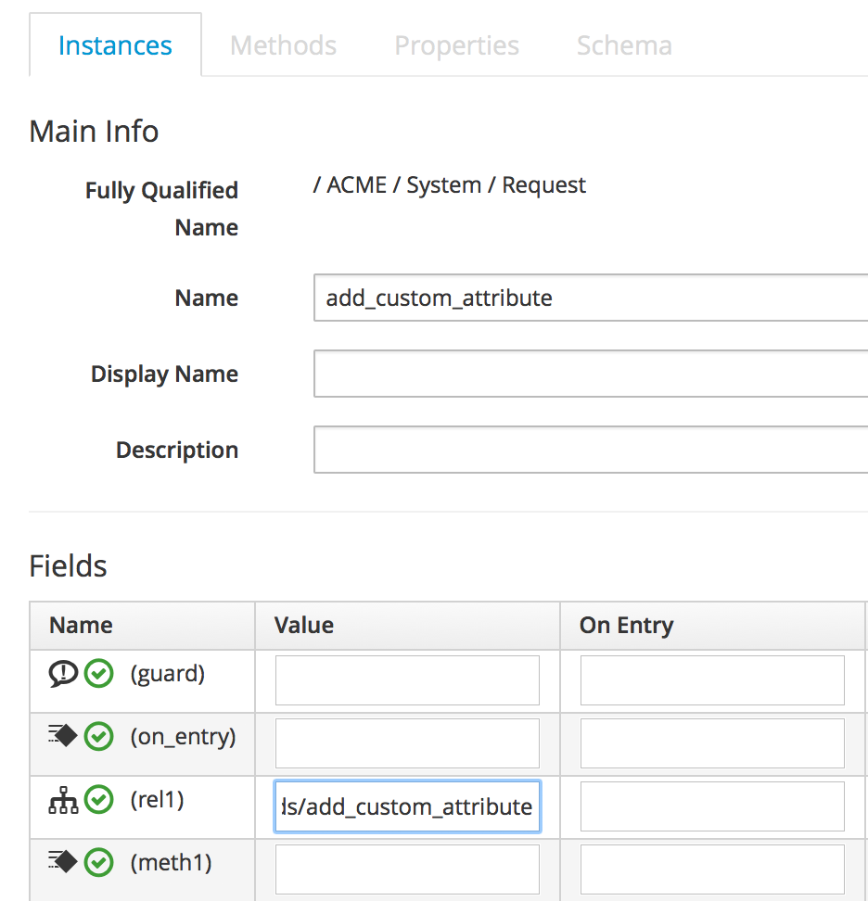
Task: Click the on_entry state arrow icon
Action: (x=63, y=737)
